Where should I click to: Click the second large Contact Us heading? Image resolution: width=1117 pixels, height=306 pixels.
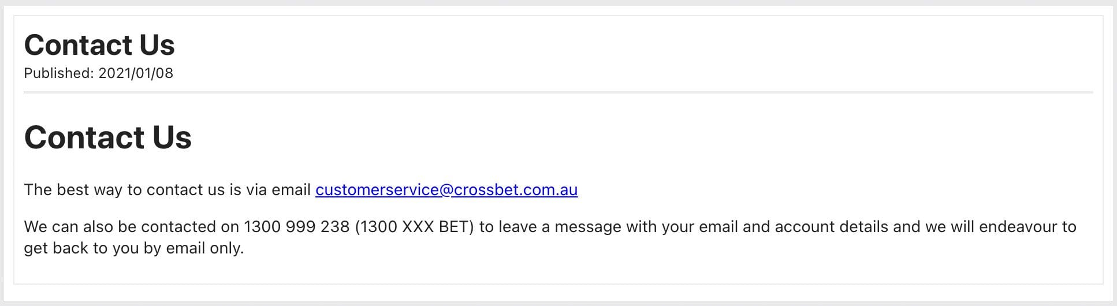coord(108,137)
